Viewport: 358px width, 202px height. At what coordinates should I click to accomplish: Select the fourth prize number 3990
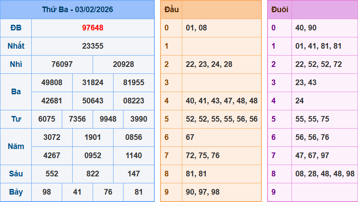coord(139,119)
